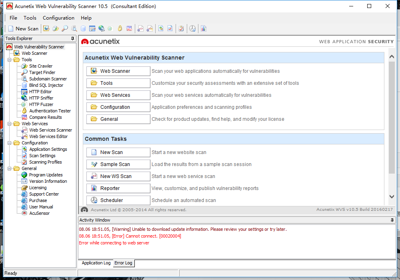Open Web Services Scanner toolbar icon
Image resolution: width=400 pixels, height=280 pixels.
click(140, 28)
